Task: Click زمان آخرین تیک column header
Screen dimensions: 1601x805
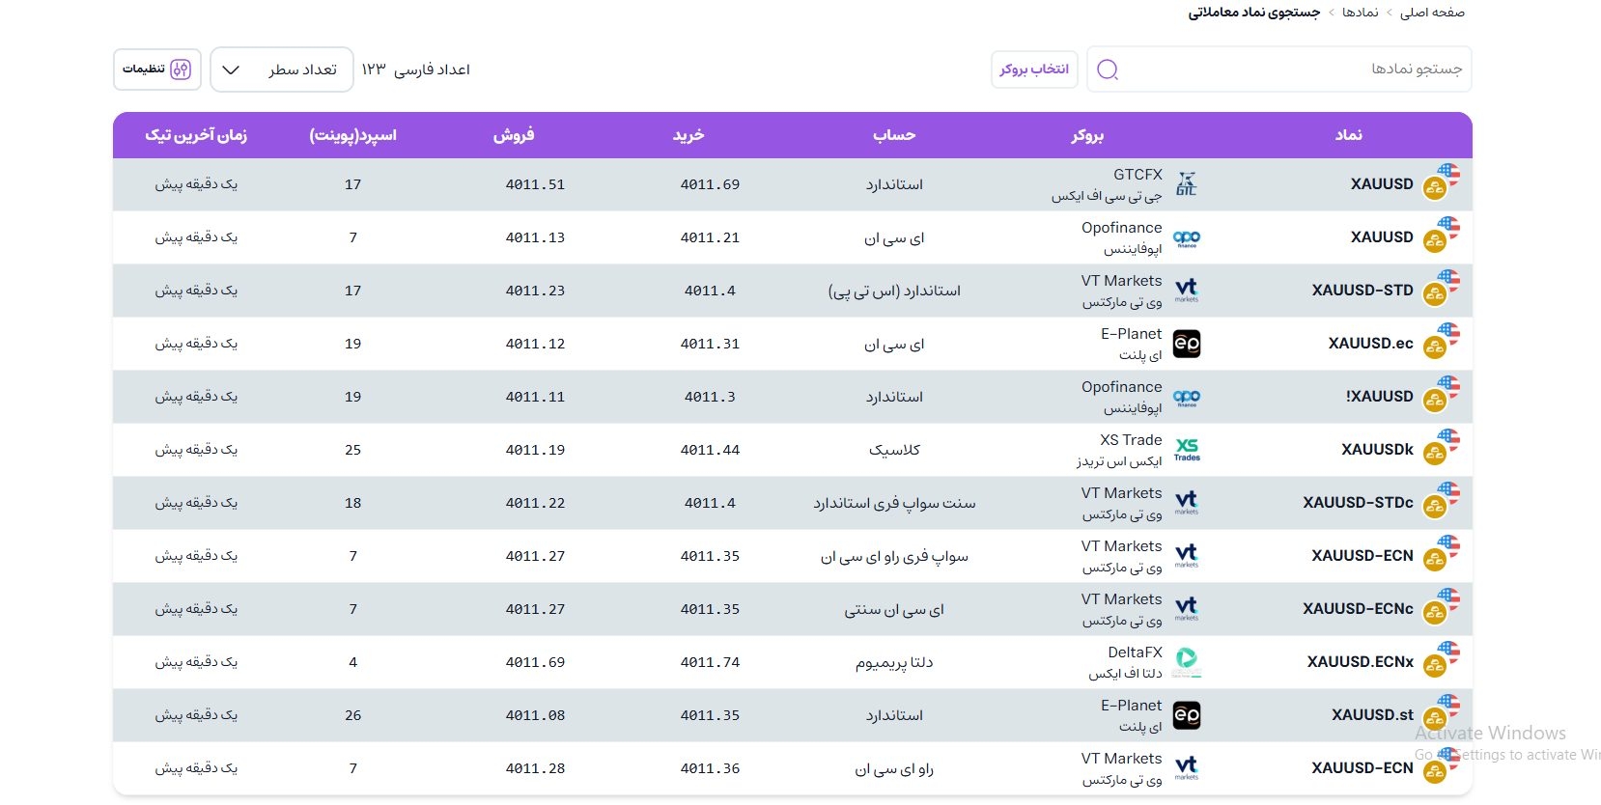Action: pos(196,135)
